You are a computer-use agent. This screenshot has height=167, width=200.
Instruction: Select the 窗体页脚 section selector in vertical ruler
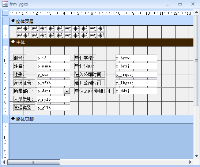(x=5, y=119)
